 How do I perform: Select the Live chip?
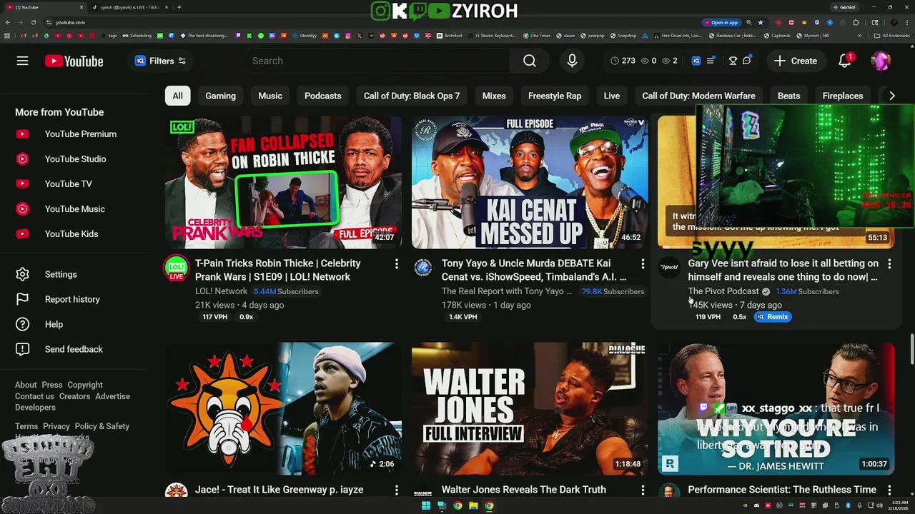coord(612,96)
